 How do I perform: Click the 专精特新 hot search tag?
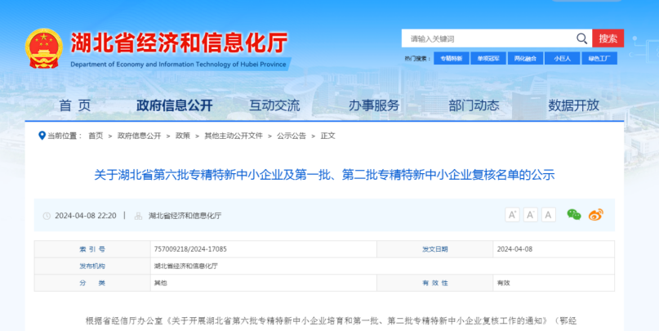click(x=452, y=59)
